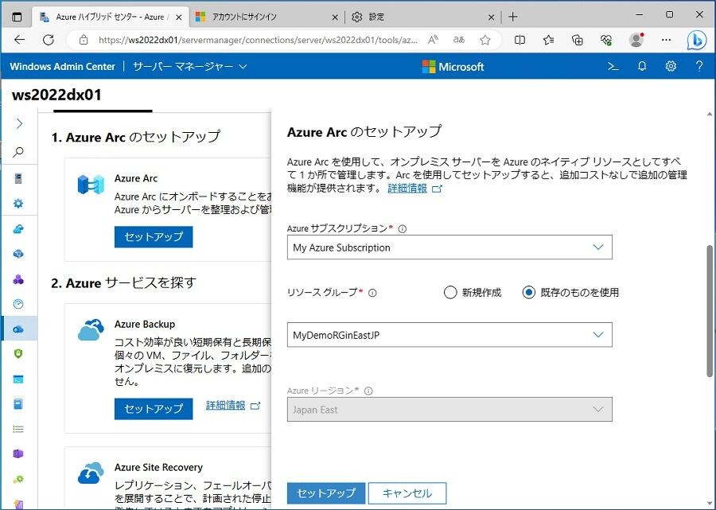Open the browser collections icon
716x510 pixels.
(578, 40)
